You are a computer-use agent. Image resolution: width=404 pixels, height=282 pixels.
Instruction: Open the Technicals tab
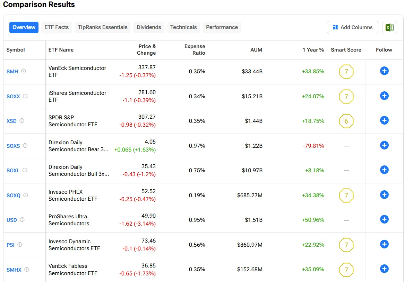pos(183,27)
